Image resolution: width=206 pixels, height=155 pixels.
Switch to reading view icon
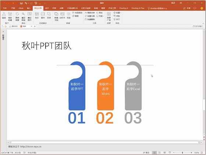(165, 152)
